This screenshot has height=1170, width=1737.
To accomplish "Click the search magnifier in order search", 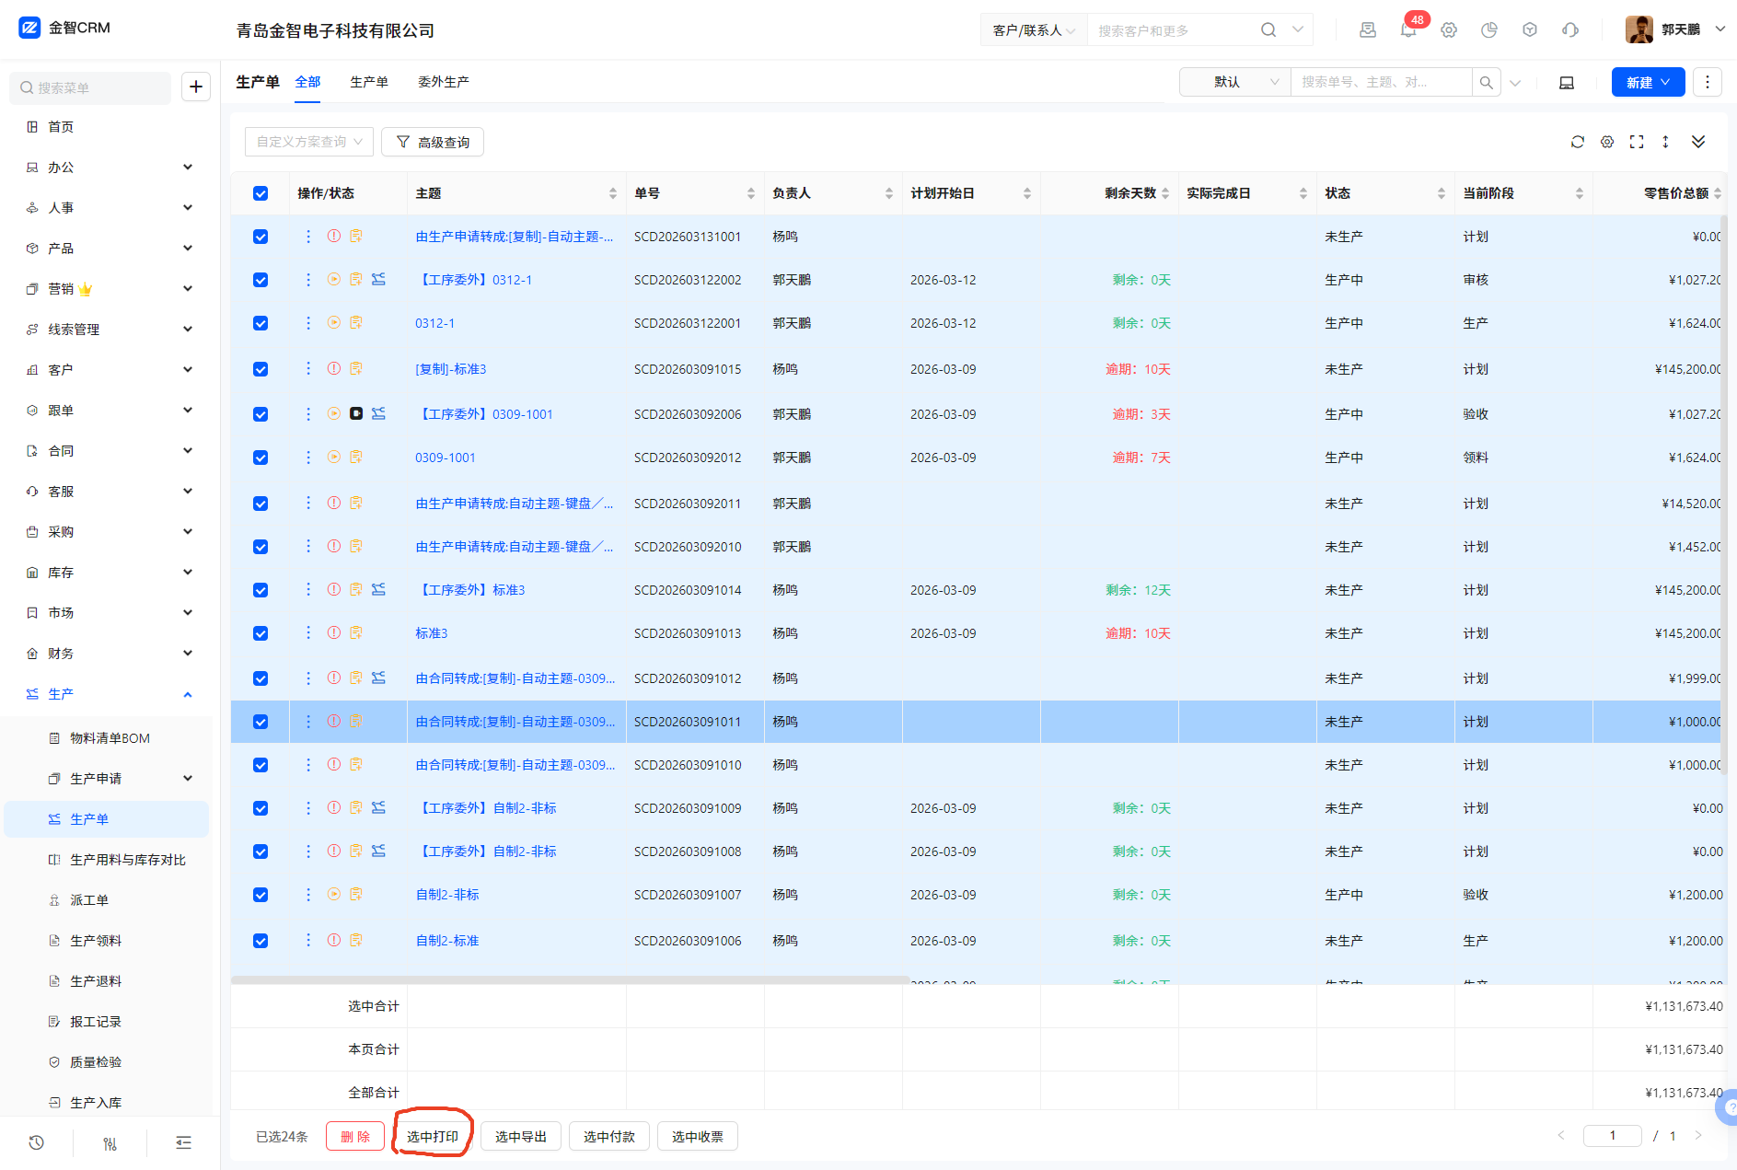I will pos(1486,83).
